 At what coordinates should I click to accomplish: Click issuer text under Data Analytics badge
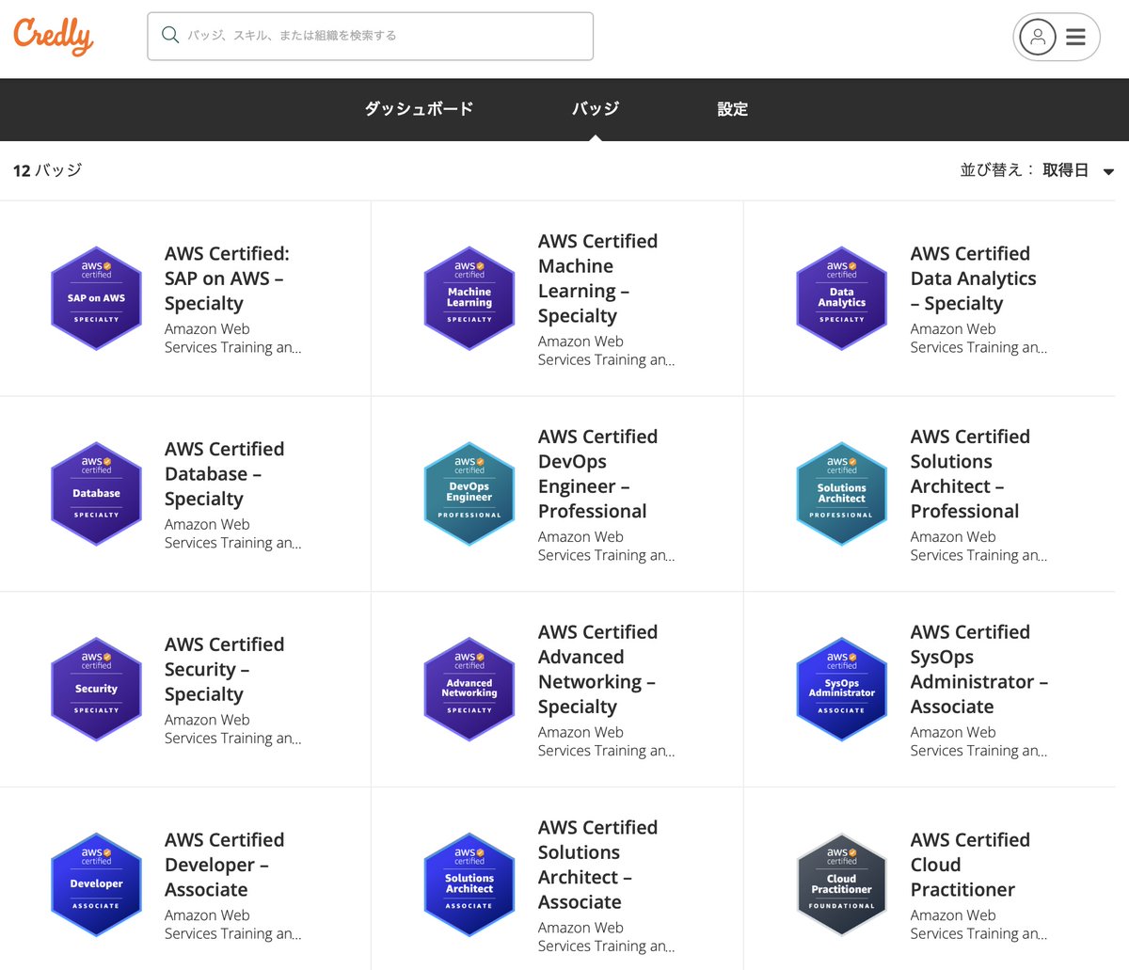coord(979,338)
